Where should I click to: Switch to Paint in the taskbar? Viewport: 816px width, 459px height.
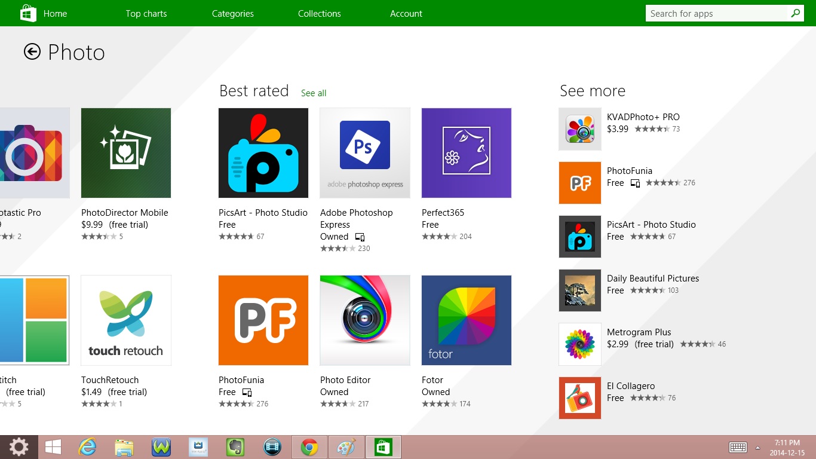[346, 447]
